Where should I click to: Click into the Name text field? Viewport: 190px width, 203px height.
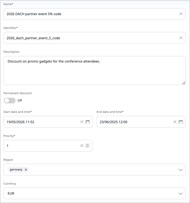(89, 14)
